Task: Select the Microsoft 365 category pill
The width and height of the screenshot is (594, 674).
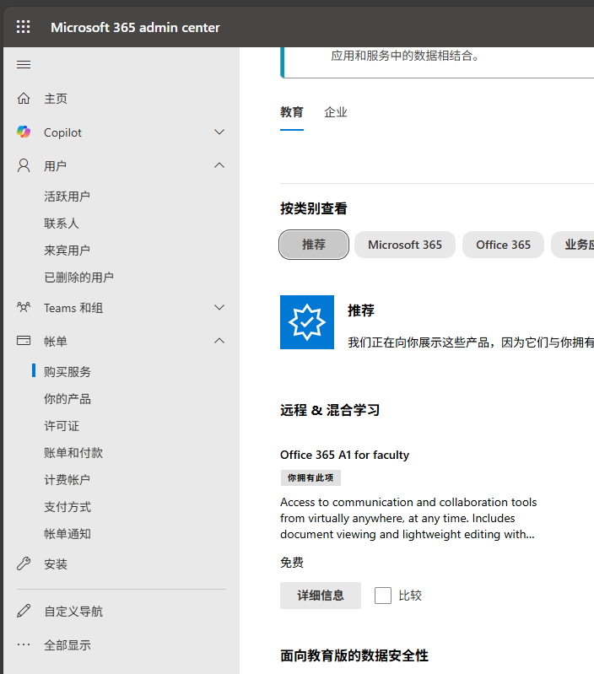Action: pos(405,245)
